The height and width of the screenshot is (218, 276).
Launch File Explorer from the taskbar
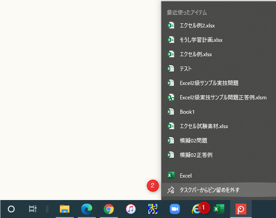(x=65, y=209)
